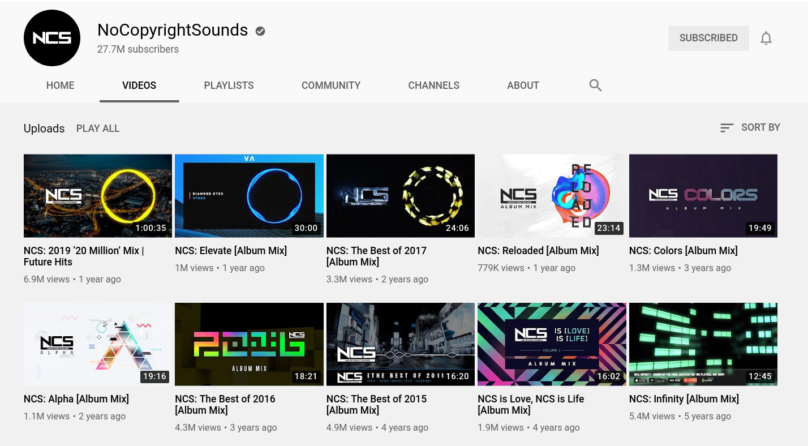The height and width of the screenshot is (446, 808).
Task: Open the NCS Elevate album mix thumbnail
Action: (249, 196)
